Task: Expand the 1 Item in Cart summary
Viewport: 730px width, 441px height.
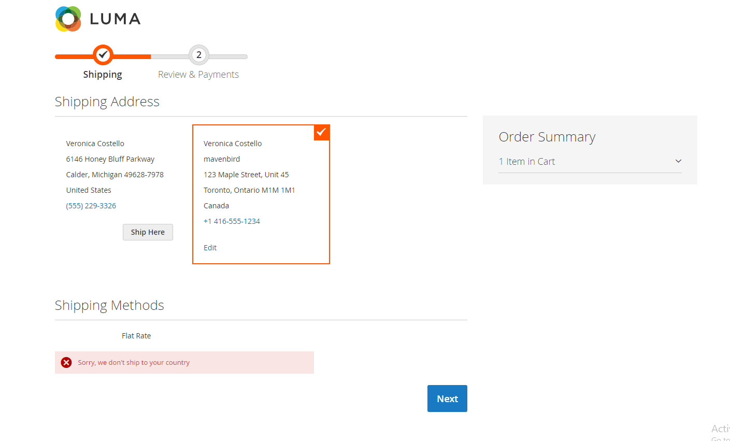Action: tap(590, 162)
